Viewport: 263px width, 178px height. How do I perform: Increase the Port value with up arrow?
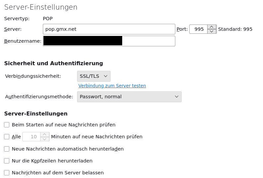[x=212, y=27]
